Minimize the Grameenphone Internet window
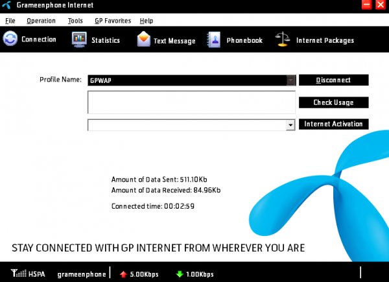This screenshot has width=389, height=282. pyautogui.click(x=367, y=5)
